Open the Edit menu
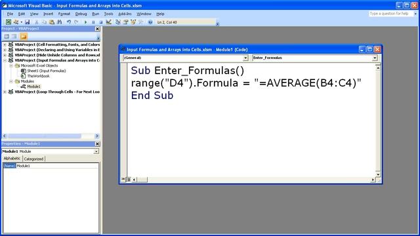Viewport: 420px width, 236px height. (22, 14)
